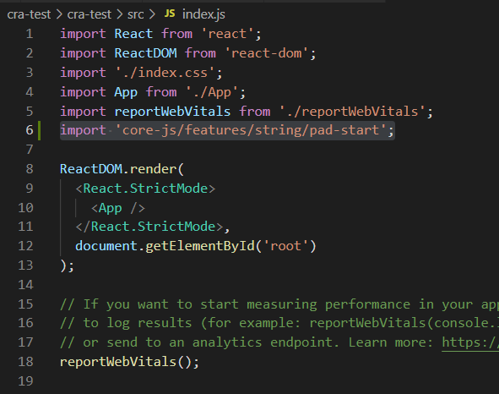This screenshot has width=499, height=394.
Task: Click line number 6 in gutter
Action: (30, 130)
